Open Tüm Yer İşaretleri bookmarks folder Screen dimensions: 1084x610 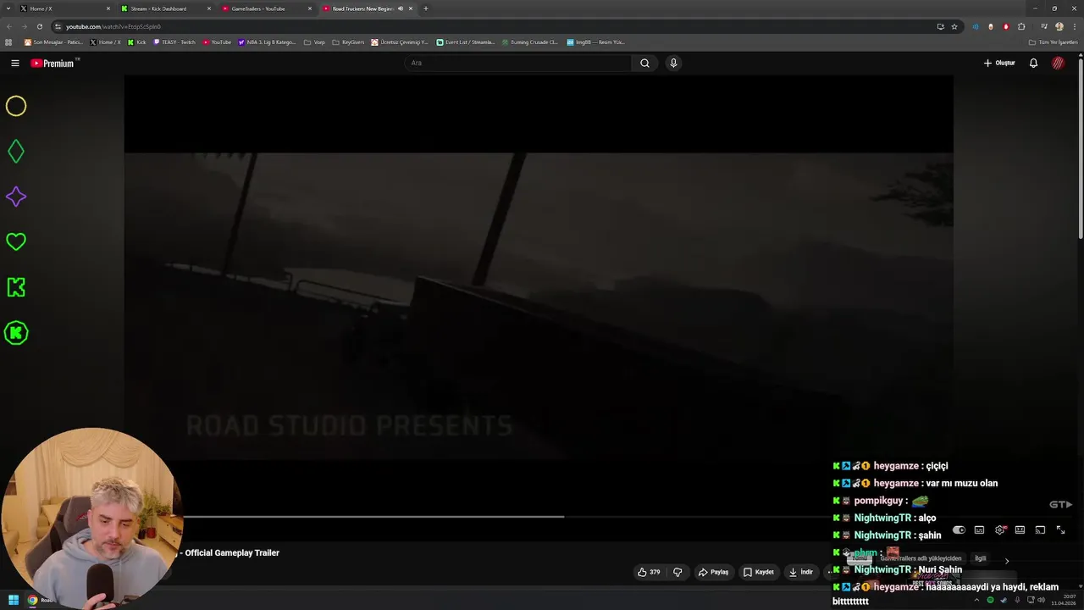tap(1053, 42)
